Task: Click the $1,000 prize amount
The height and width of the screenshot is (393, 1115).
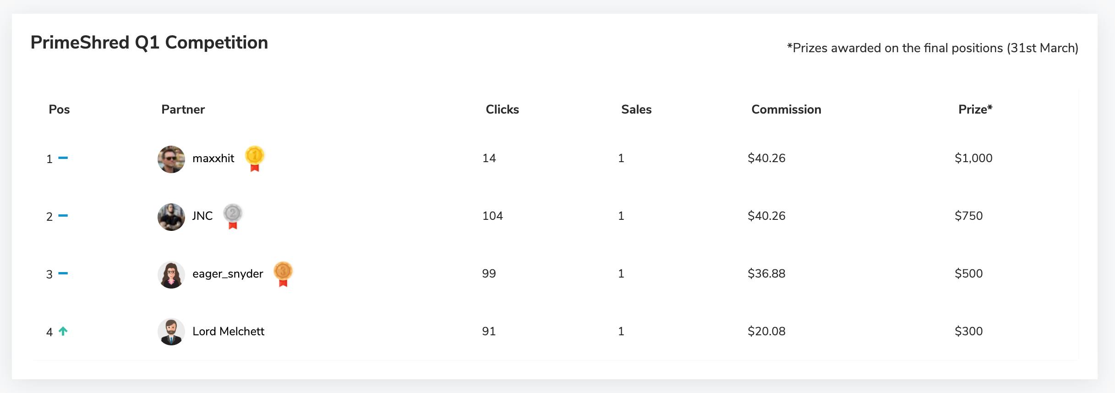Action: (x=973, y=158)
